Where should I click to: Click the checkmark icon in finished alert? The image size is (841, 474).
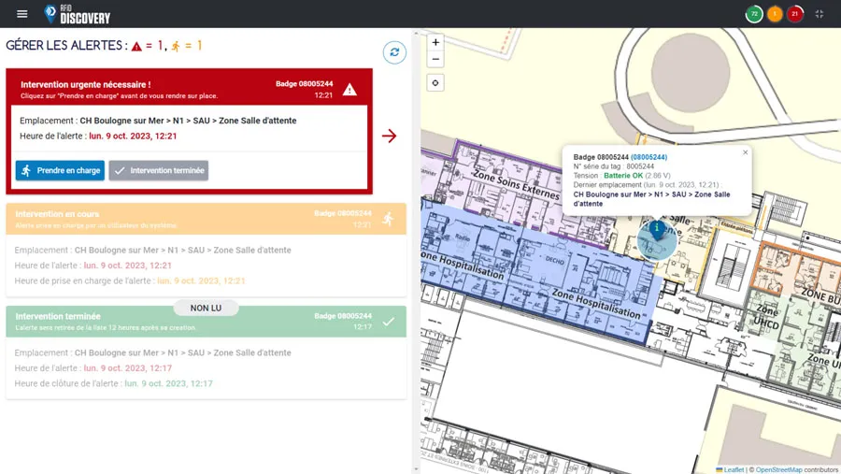pyautogui.click(x=389, y=322)
